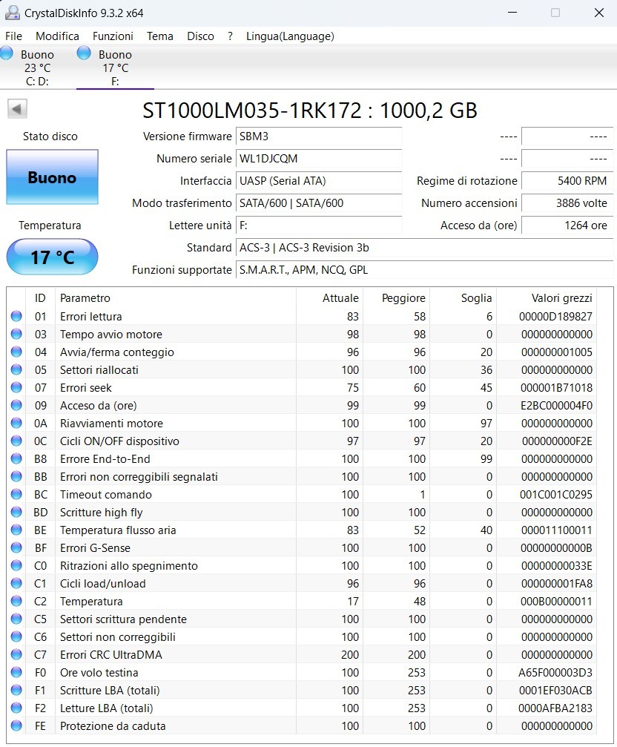This screenshot has width=617, height=747.
Task: Minimize the CrystalDiskInfo window
Action: 512,13
